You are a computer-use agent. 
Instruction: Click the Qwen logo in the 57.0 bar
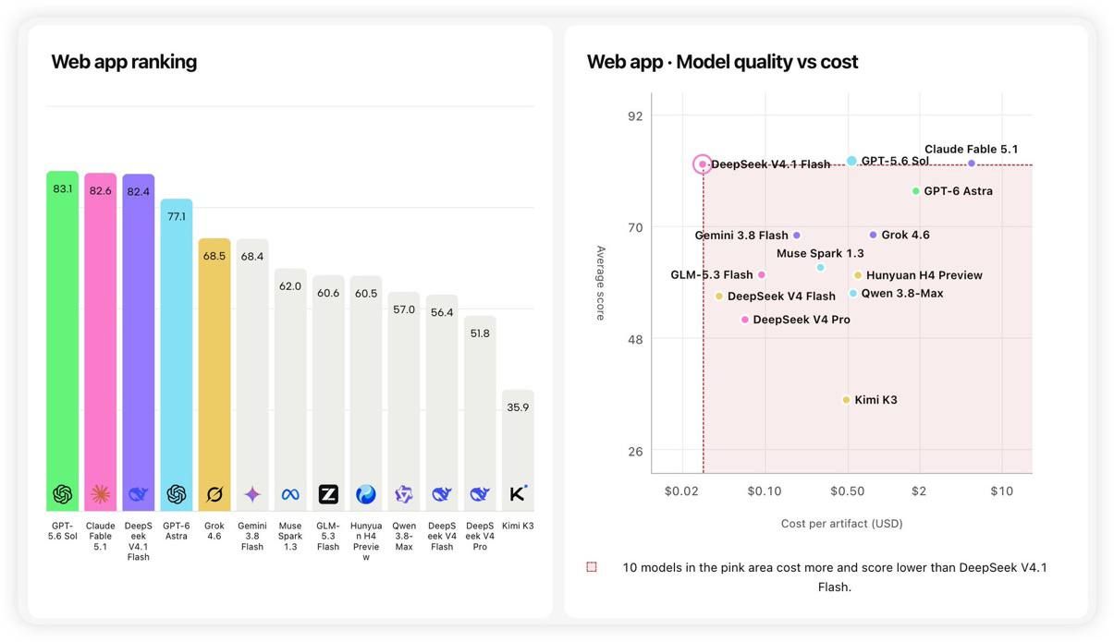click(x=404, y=494)
